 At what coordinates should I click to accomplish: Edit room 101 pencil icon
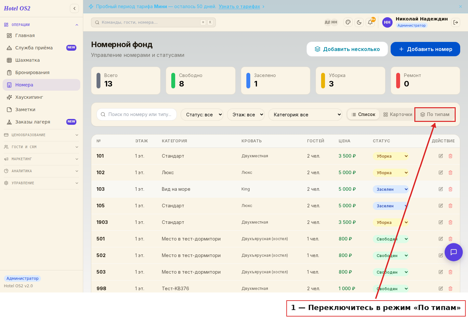tap(441, 156)
